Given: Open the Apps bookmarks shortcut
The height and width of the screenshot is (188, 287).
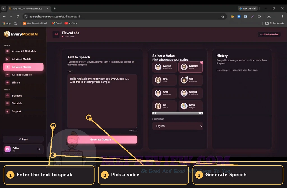Looking at the screenshot, I should (x=7, y=23).
